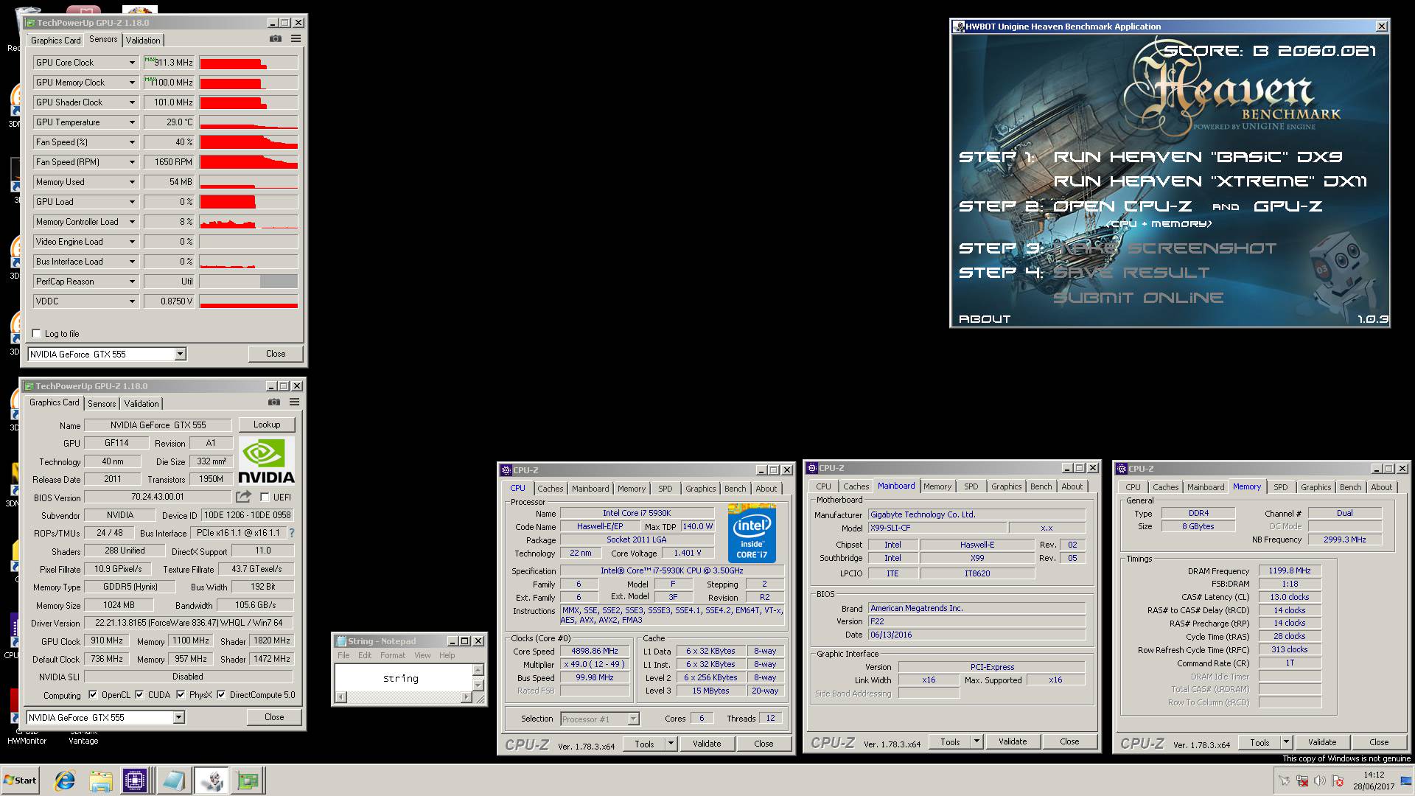This screenshot has height=796, width=1415.
Task: Click Close button in CPU-Z Mainboard window
Action: [x=1069, y=741]
